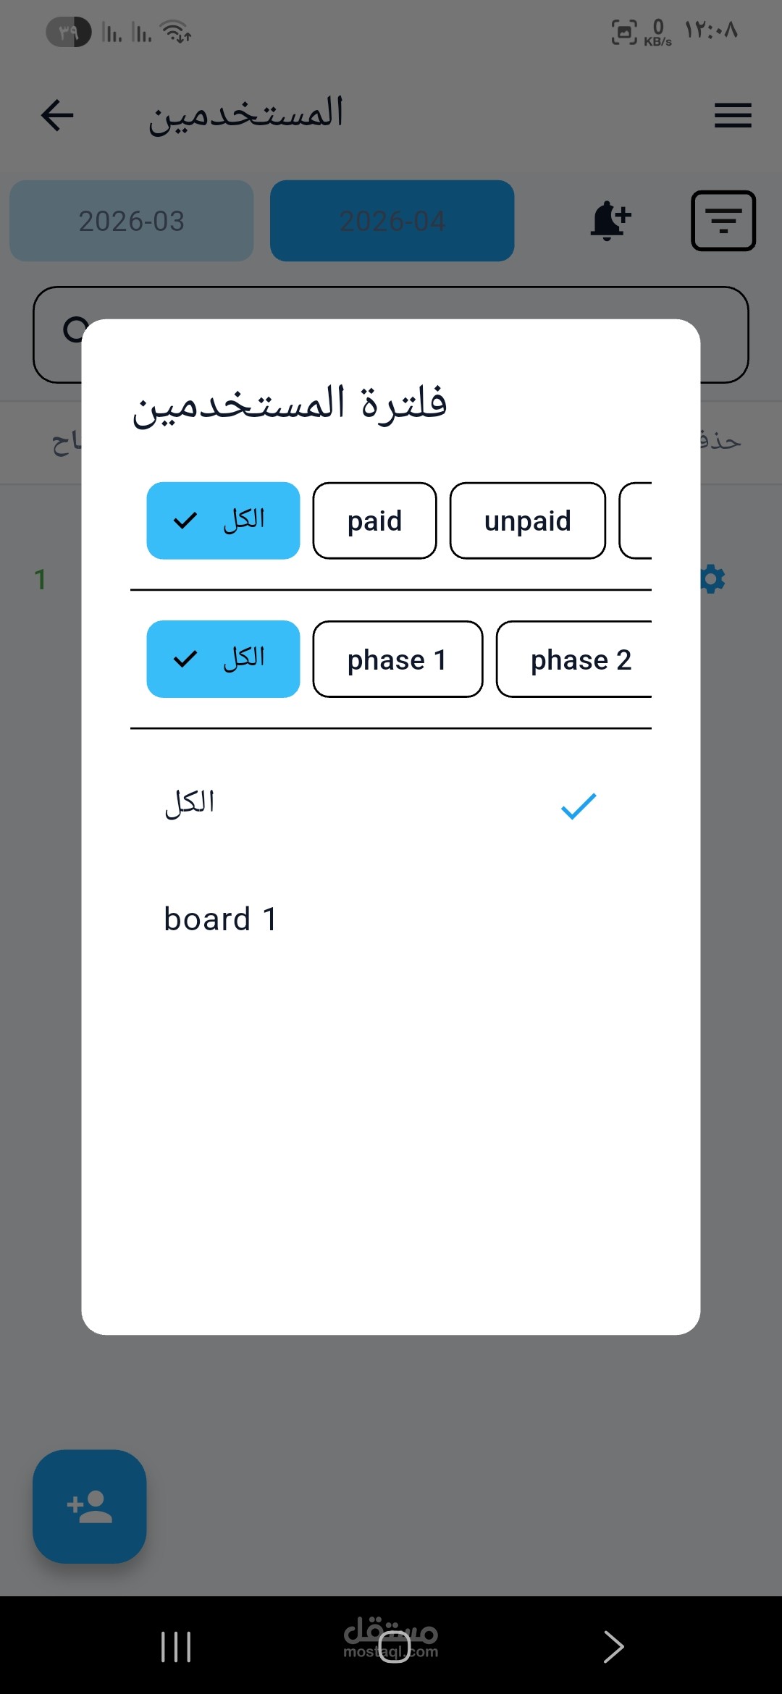This screenshot has height=1694, width=782.
Task: Tap the blue settings gear icon
Action: tap(712, 579)
